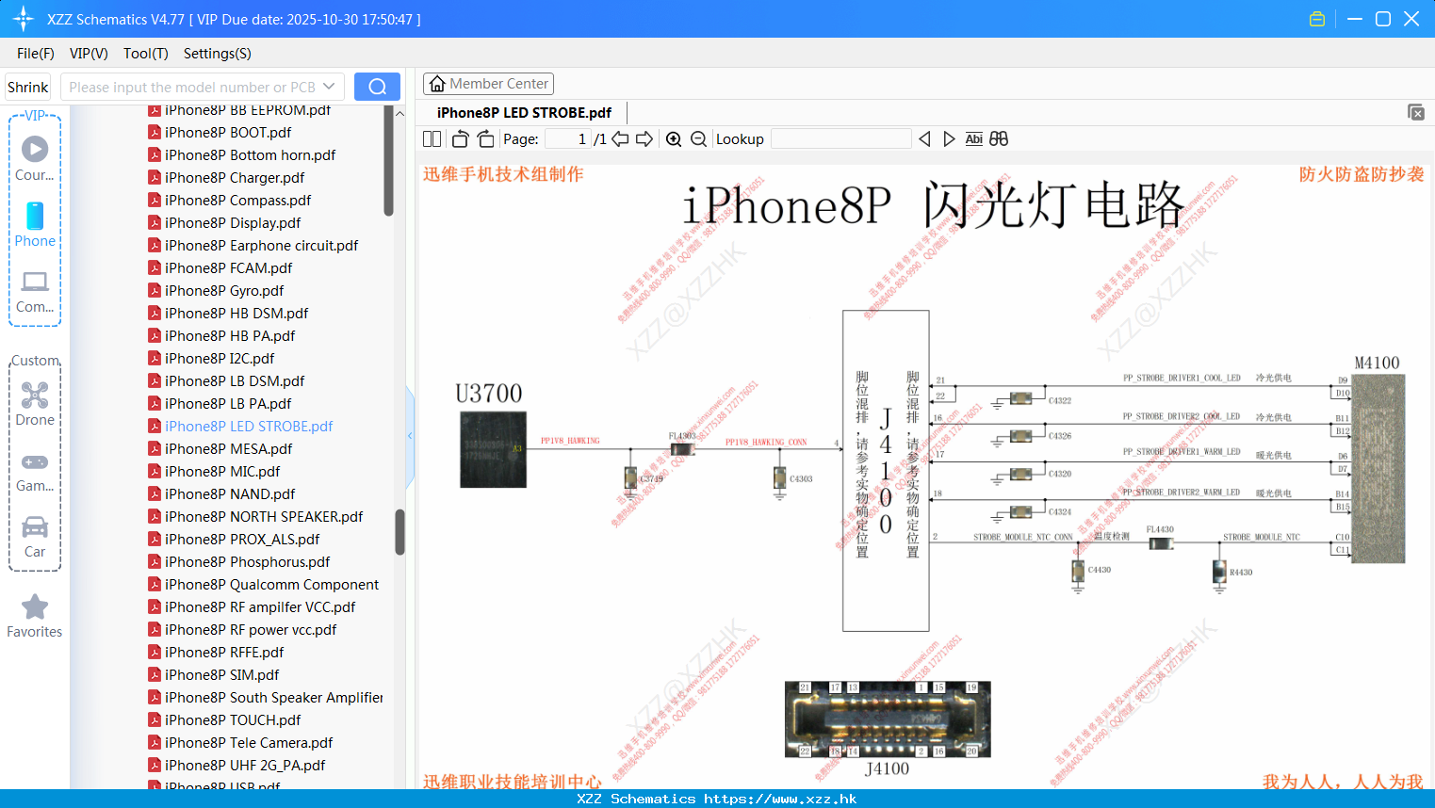
Task: Zoom out of the schematic
Action: tap(698, 139)
